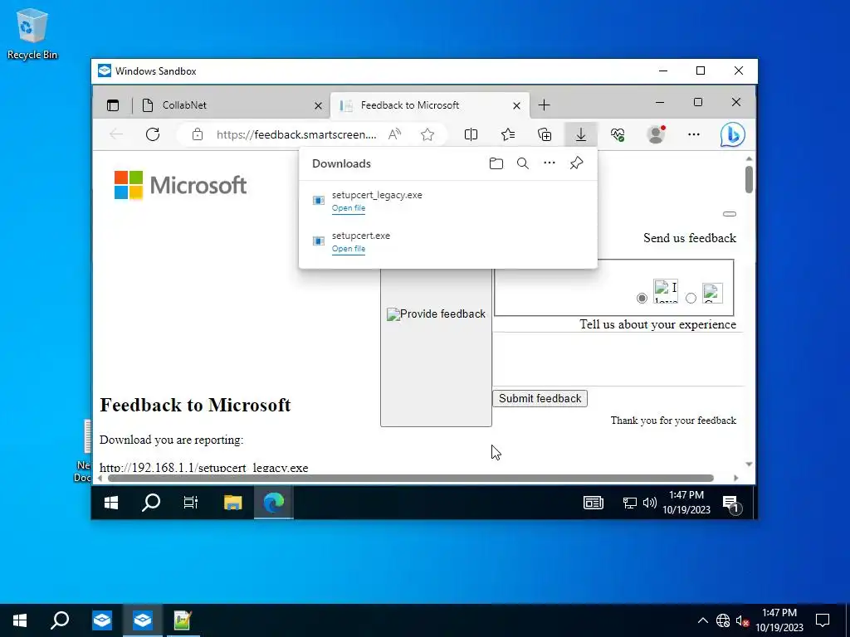This screenshot has height=637, width=850.
Task: Pin the Downloads panel
Action: 576,163
